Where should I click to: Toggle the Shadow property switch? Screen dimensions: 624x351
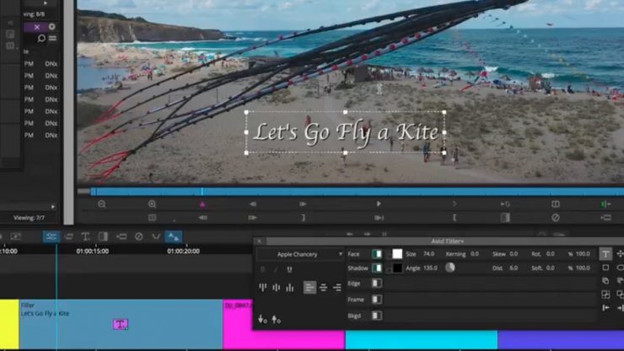point(377,268)
